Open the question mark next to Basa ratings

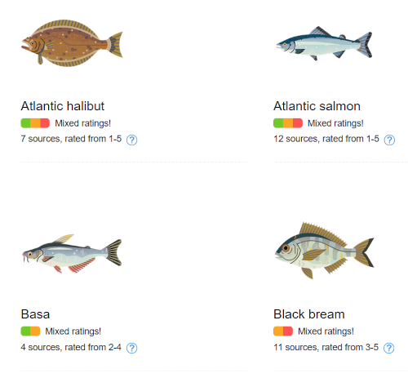click(132, 348)
